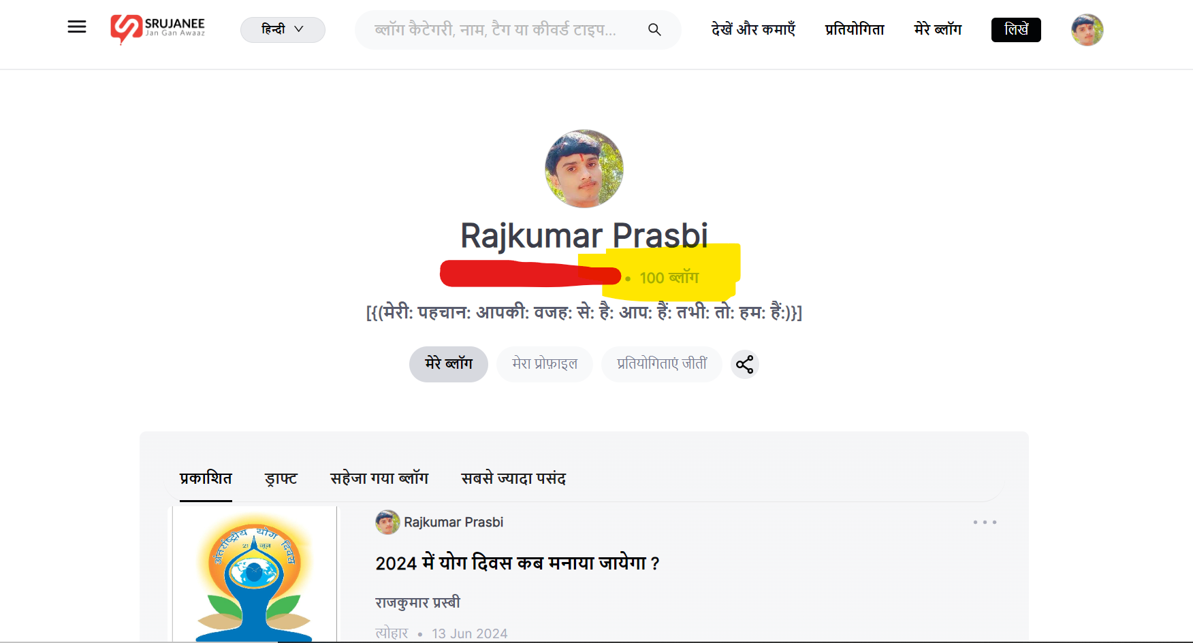1193x643 pixels.
Task: Switch to the सहेजा गया ब्लॉग tab
Action: (x=379, y=478)
